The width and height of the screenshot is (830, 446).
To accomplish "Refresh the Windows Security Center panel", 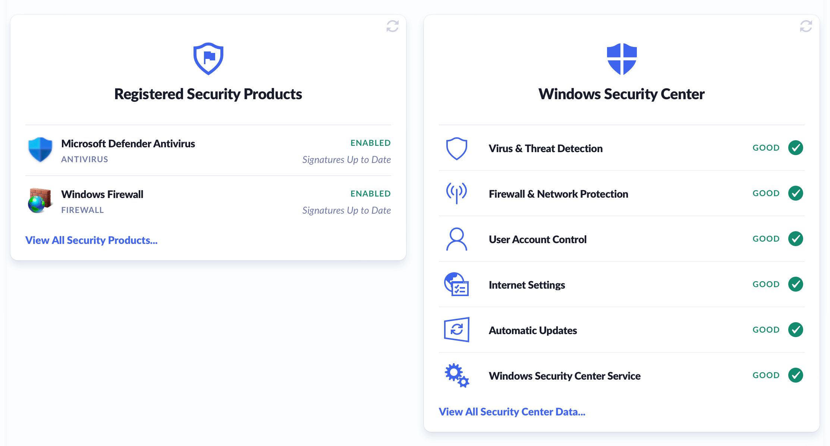I will coord(806,26).
